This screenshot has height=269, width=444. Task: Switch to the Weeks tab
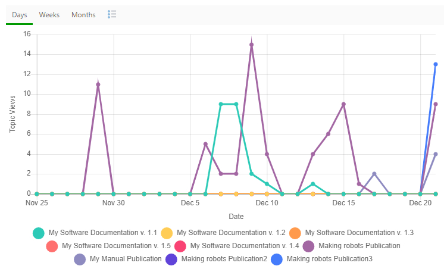click(49, 15)
